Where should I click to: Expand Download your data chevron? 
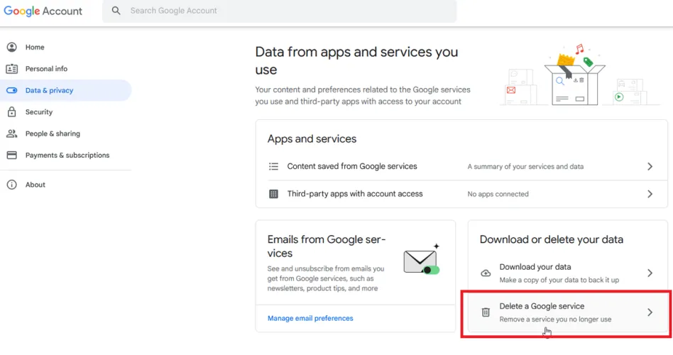650,273
